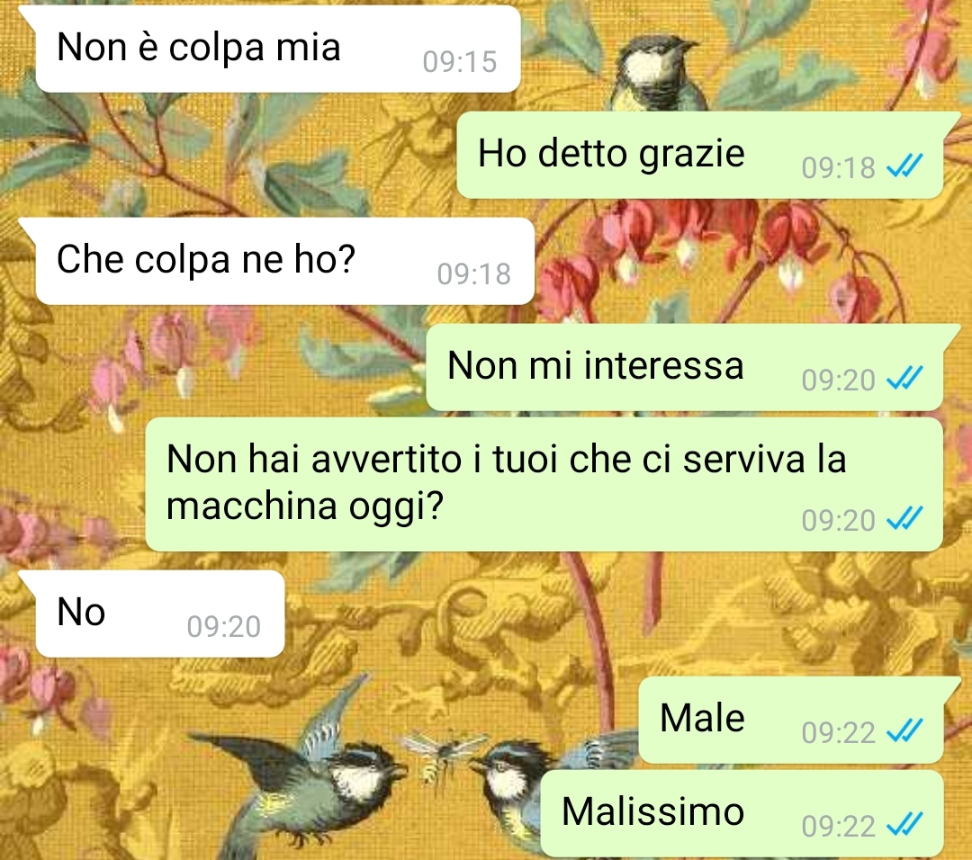Image resolution: width=972 pixels, height=860 pixels.
Task: Click the 09:15 timestamp on first message
Action: click(x=459, y=62)
